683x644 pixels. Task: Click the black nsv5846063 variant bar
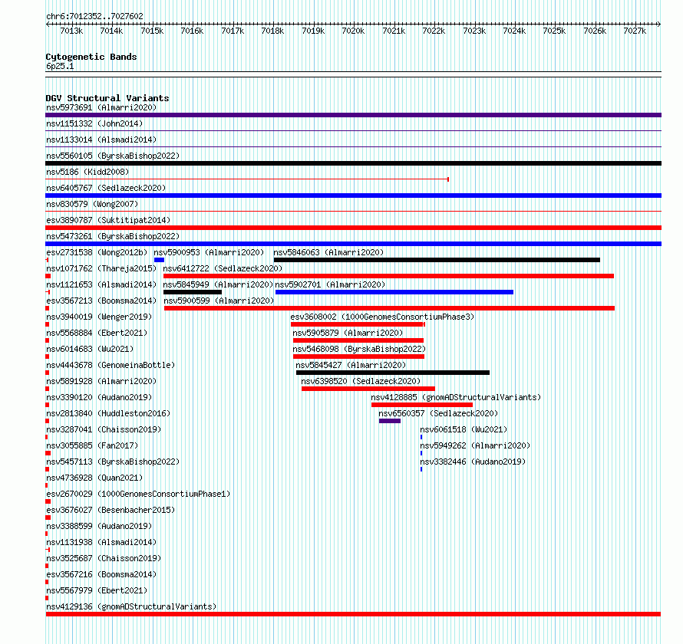tap(437, 260)
